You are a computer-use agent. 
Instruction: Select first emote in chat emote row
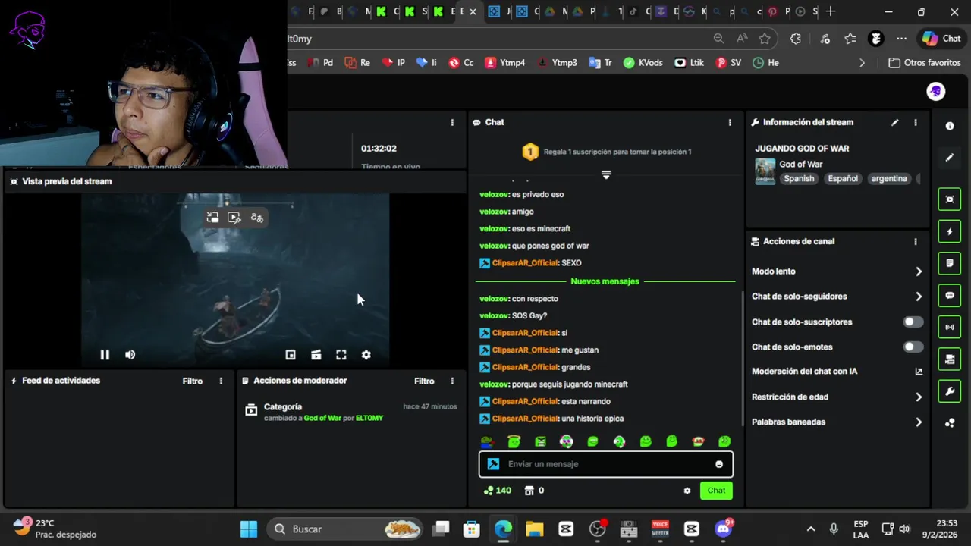tap(487, 441)
